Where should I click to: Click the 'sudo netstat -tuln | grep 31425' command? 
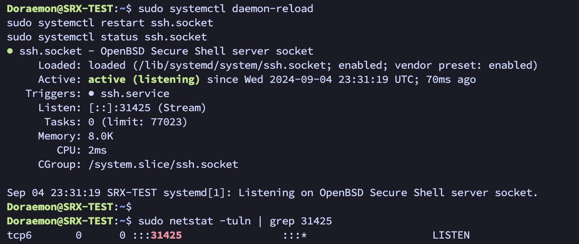(x=235, y=221)
